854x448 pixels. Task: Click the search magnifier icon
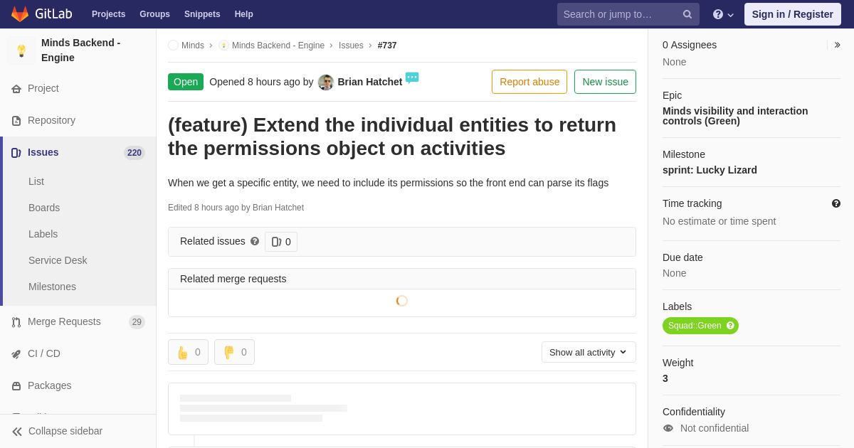click(687, 14)
